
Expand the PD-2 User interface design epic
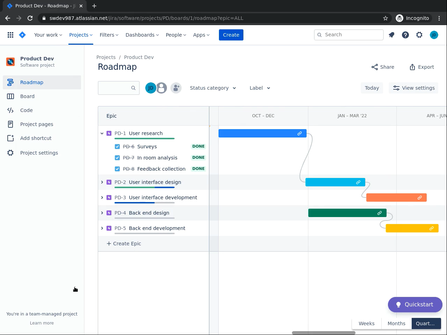coord(102,182)
